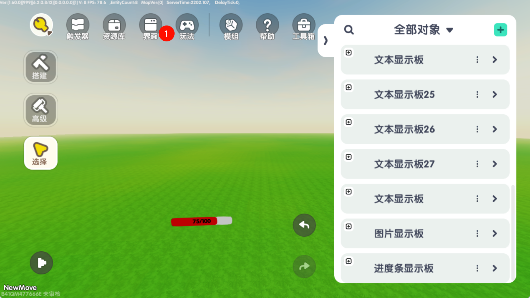This screenshot has width=530, height=298.
Task: Switch to 高级 advanced mode
Action: pos(40,110)
